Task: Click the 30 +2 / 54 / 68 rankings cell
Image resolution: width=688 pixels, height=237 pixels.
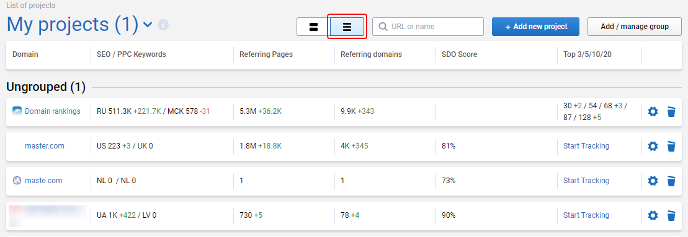Action: (x=595, y=112)
